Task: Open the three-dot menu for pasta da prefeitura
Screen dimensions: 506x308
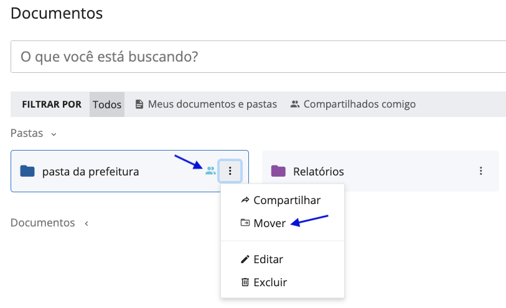Action: (x=230, y=171)
